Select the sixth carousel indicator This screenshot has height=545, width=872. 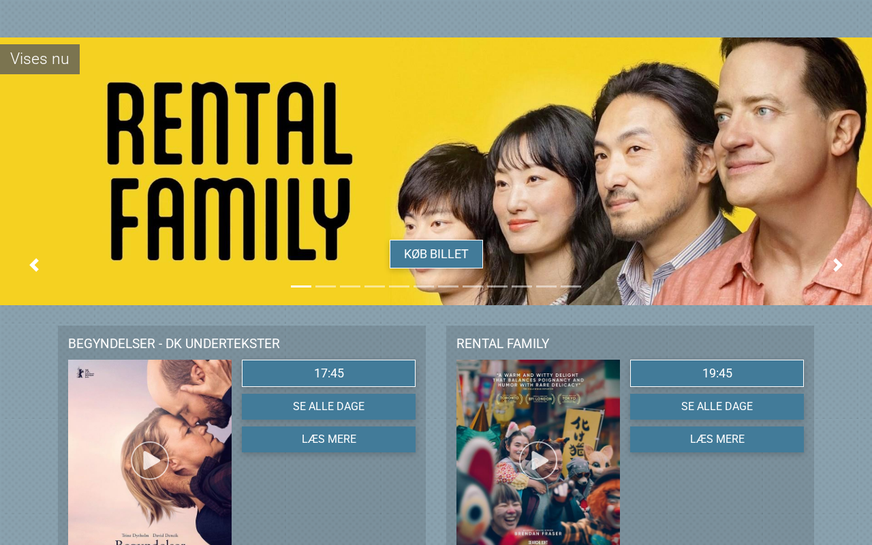coord(424,286)
